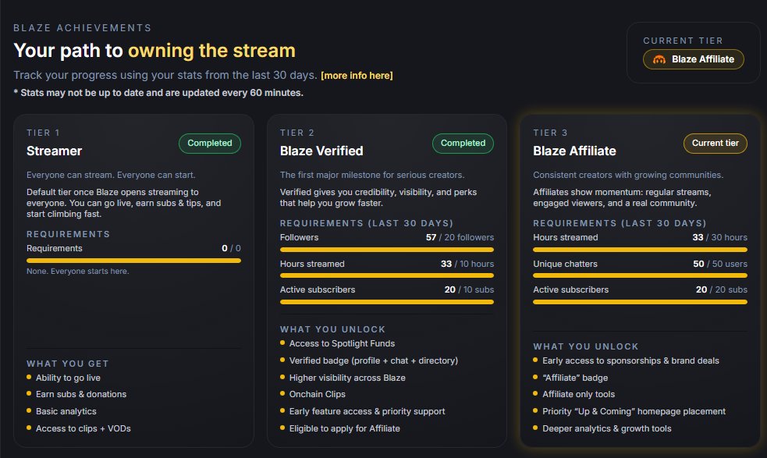
Task: Click the 'BLAZE ACHIEVEMENTS' header label
Action: pos(82,28)
